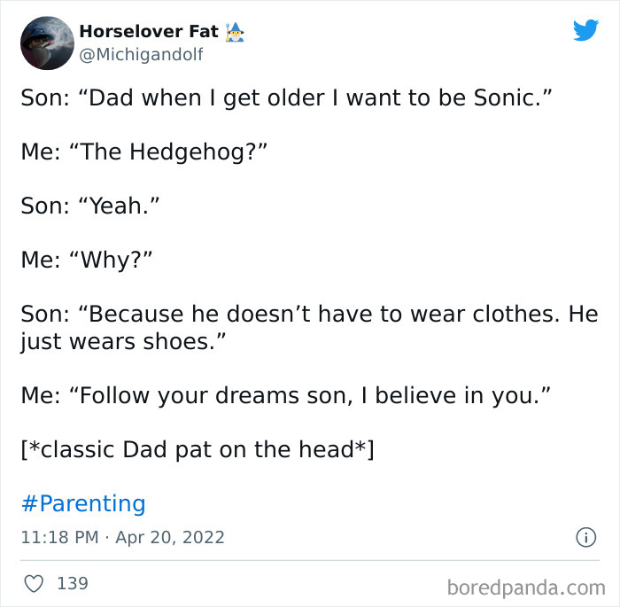Select the "The Hedgehog?" reply line

[143, 152]
